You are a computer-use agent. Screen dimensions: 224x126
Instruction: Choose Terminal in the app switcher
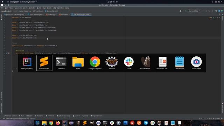point(61,63)
